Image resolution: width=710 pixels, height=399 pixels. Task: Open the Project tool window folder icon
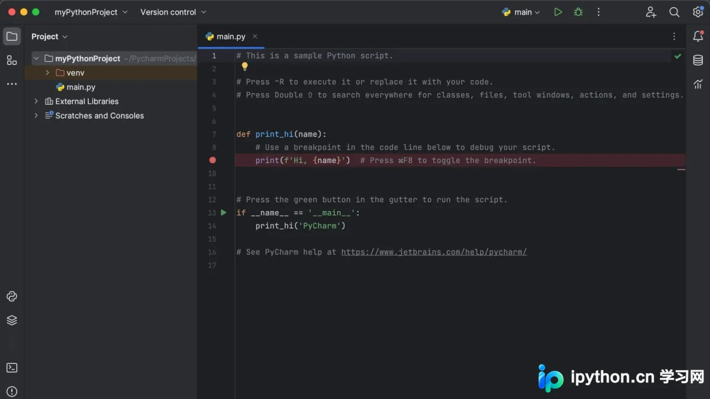[x=12, y=36]
